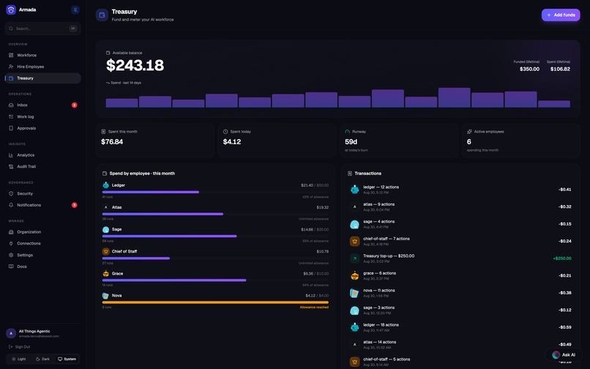This screenshot has height=369, width=590.
Task: Go to Work log page
Action: coord(43,116)
